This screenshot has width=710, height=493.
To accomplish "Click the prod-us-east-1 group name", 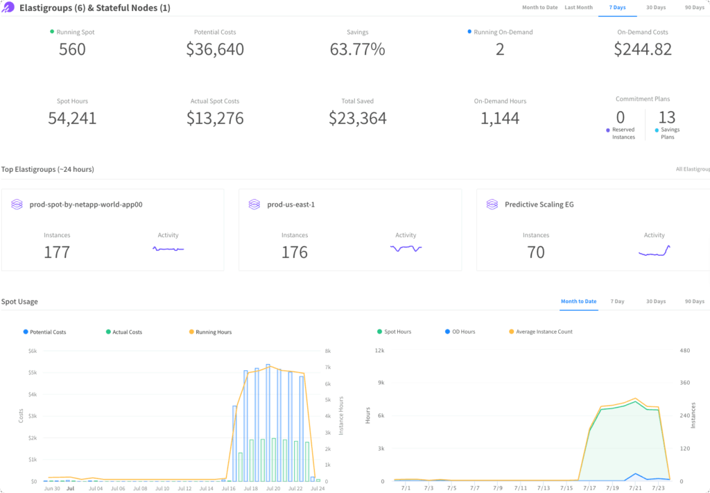I will (x=291, y=204).
